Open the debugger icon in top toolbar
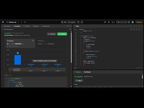Screen dimensions: 144x108 coord(62,22)
